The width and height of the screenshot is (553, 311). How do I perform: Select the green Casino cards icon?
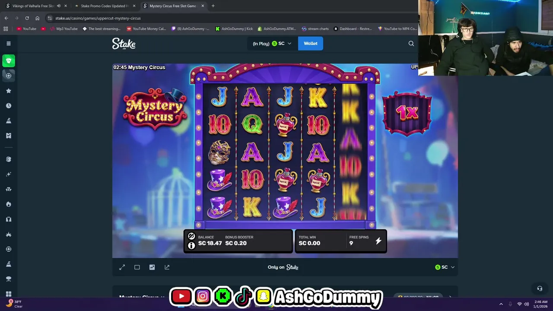click(x=8, y=60)
